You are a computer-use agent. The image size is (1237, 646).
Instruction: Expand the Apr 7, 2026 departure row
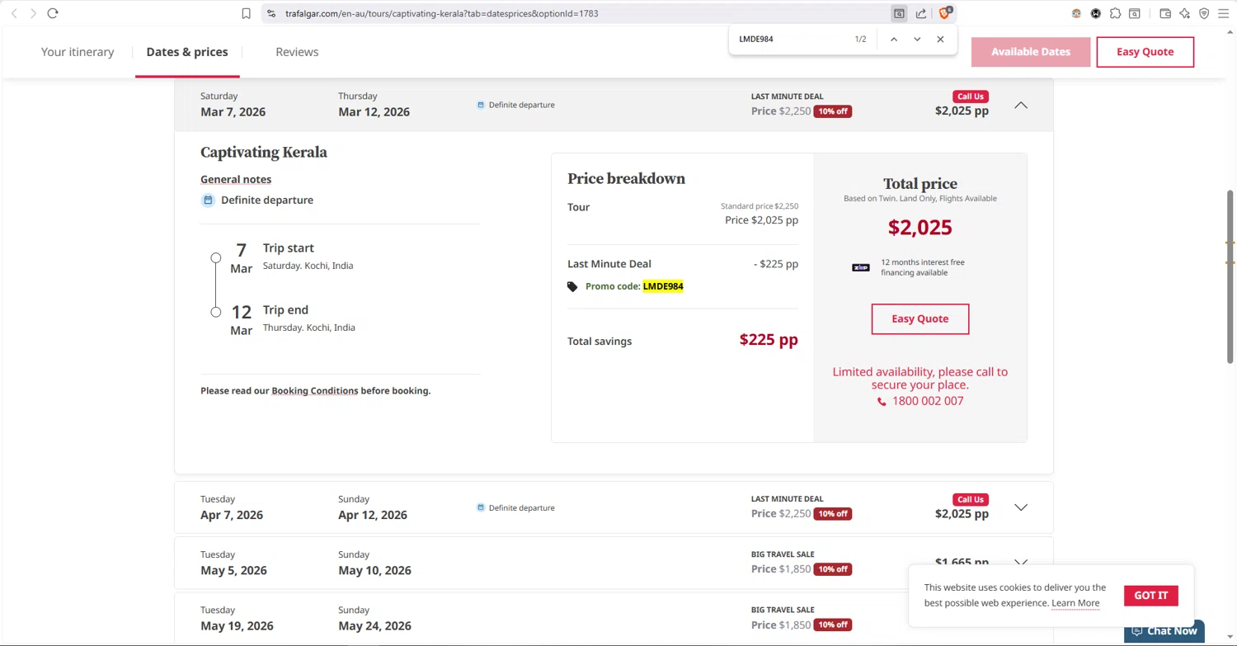(1021, 507)
